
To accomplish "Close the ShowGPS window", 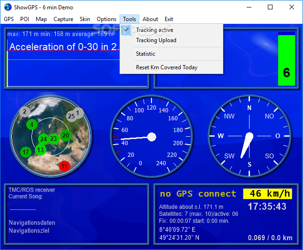I will pyautogui.click(x=292, y=7).
